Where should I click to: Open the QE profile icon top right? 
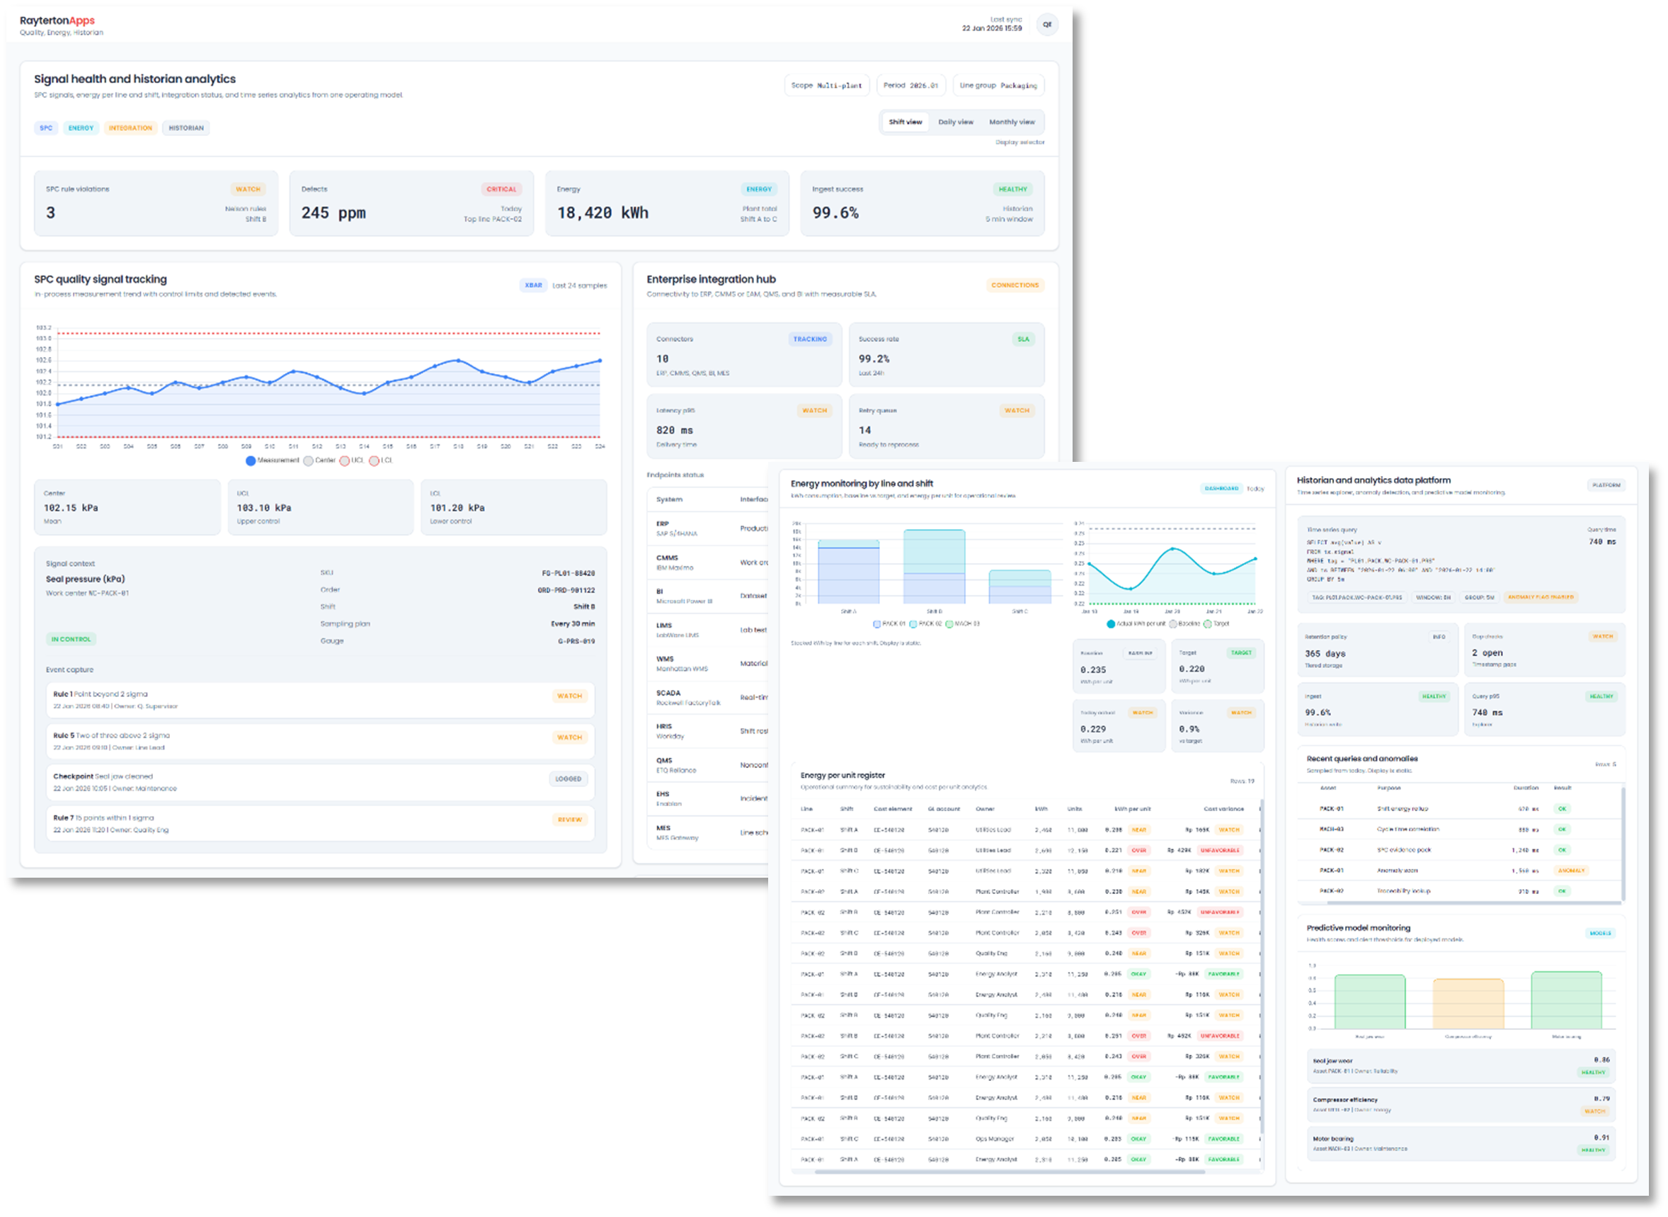(x=1048, y=23)
